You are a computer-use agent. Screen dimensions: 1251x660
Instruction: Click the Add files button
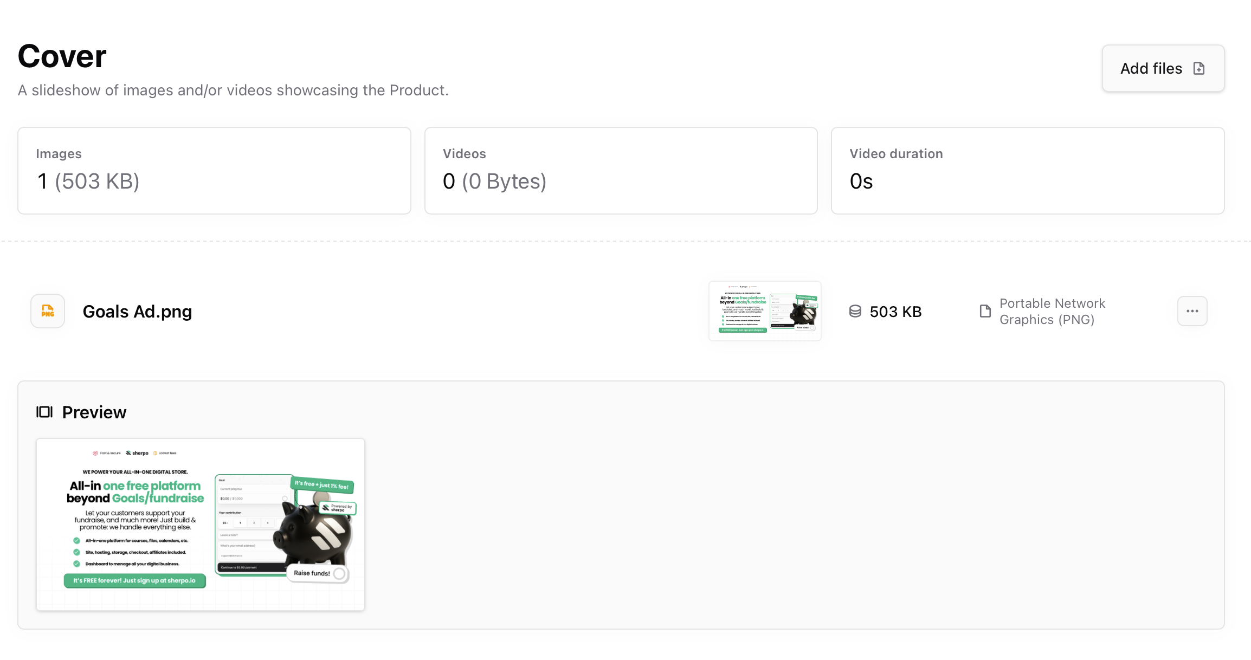coord(1163,68)
